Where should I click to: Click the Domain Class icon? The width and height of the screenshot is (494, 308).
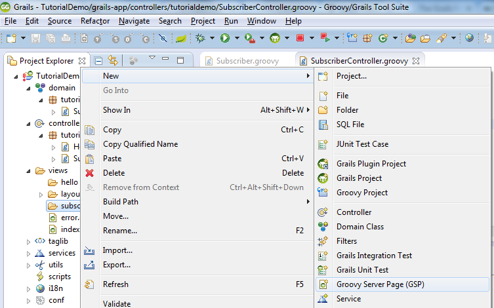tap(323, 227)
